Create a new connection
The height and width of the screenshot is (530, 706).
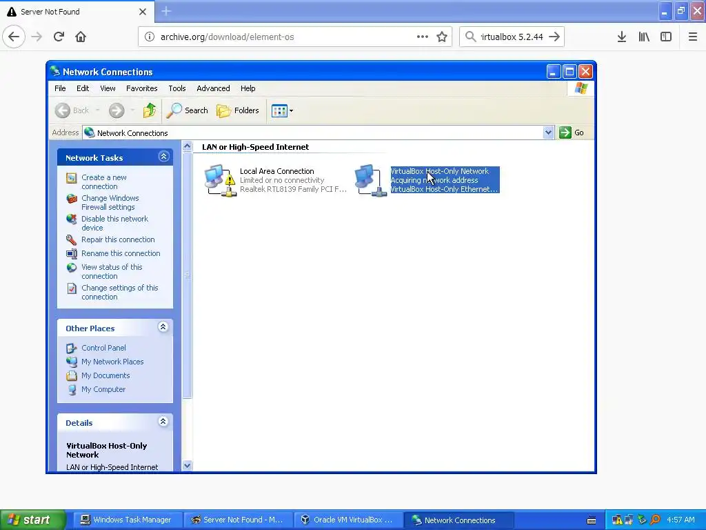[x=104, y=182]
